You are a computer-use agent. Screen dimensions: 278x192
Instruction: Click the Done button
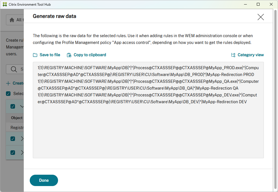tap(44, 180)
